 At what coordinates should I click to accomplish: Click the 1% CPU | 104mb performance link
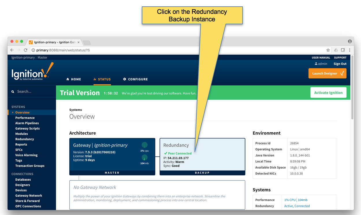296,200
